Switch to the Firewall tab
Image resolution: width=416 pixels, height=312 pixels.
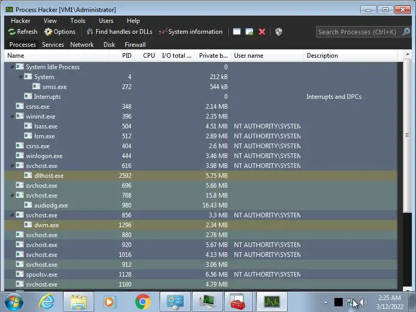135,45
